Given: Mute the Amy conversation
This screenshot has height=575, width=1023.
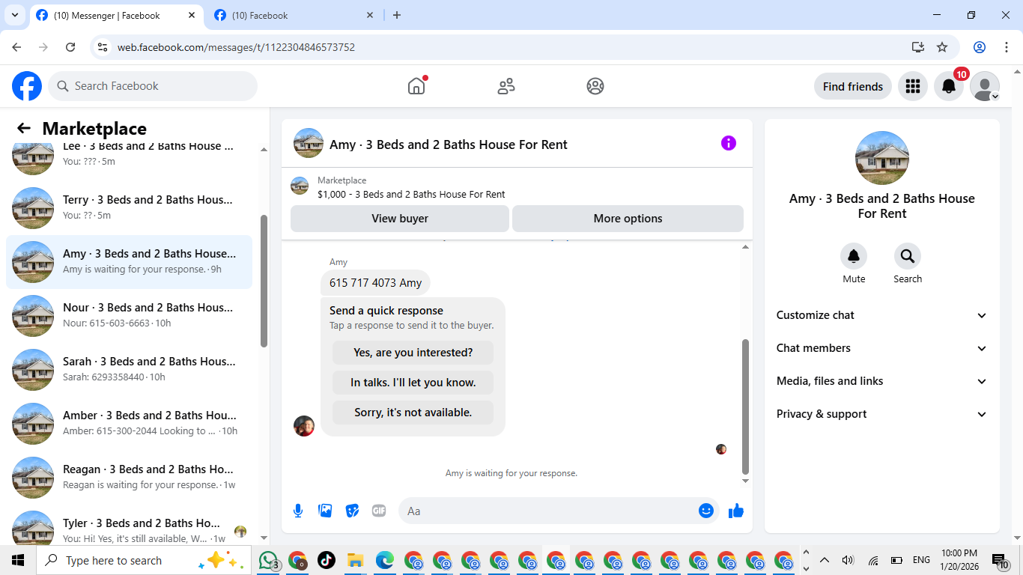Looking at the screenshot, I should tap(854, 257).
